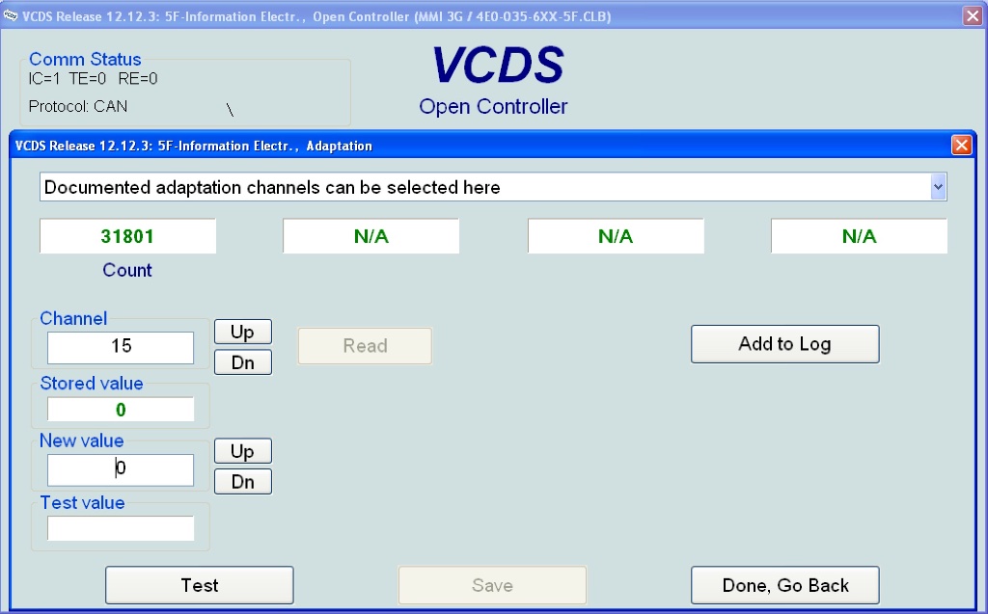Click into the New value input field

[121, 469]
